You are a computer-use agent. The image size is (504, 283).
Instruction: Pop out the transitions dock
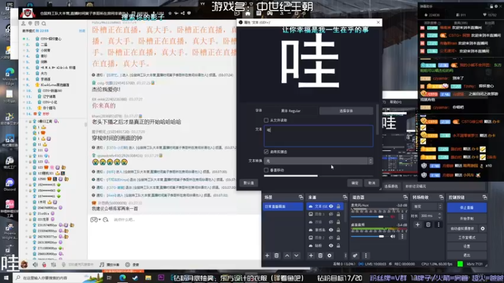(x=441, y=197)
